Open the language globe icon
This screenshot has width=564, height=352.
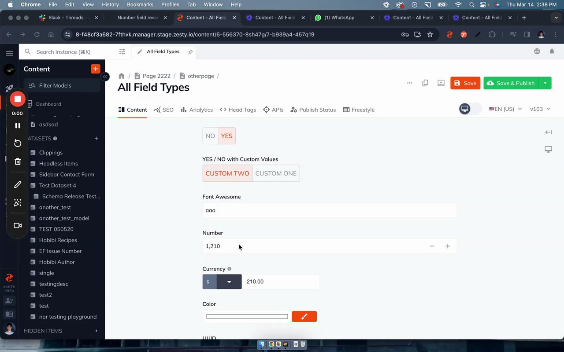[x=537, y=51]
